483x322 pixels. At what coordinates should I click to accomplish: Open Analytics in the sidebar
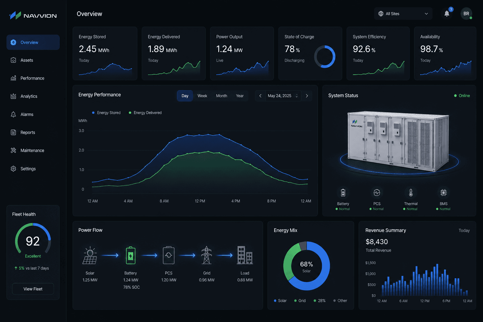[33, 96]
